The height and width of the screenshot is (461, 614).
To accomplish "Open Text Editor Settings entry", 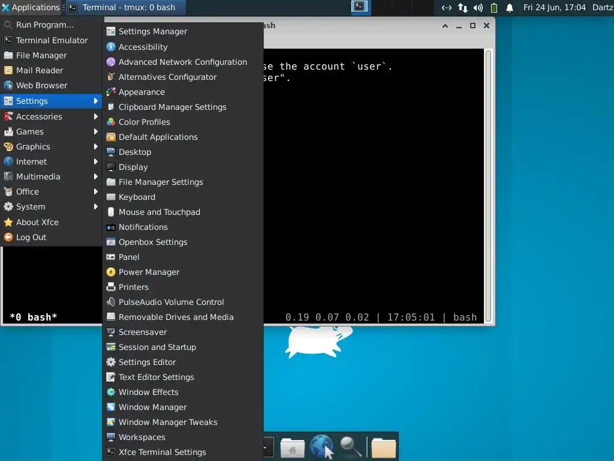I will pos(183,377).
